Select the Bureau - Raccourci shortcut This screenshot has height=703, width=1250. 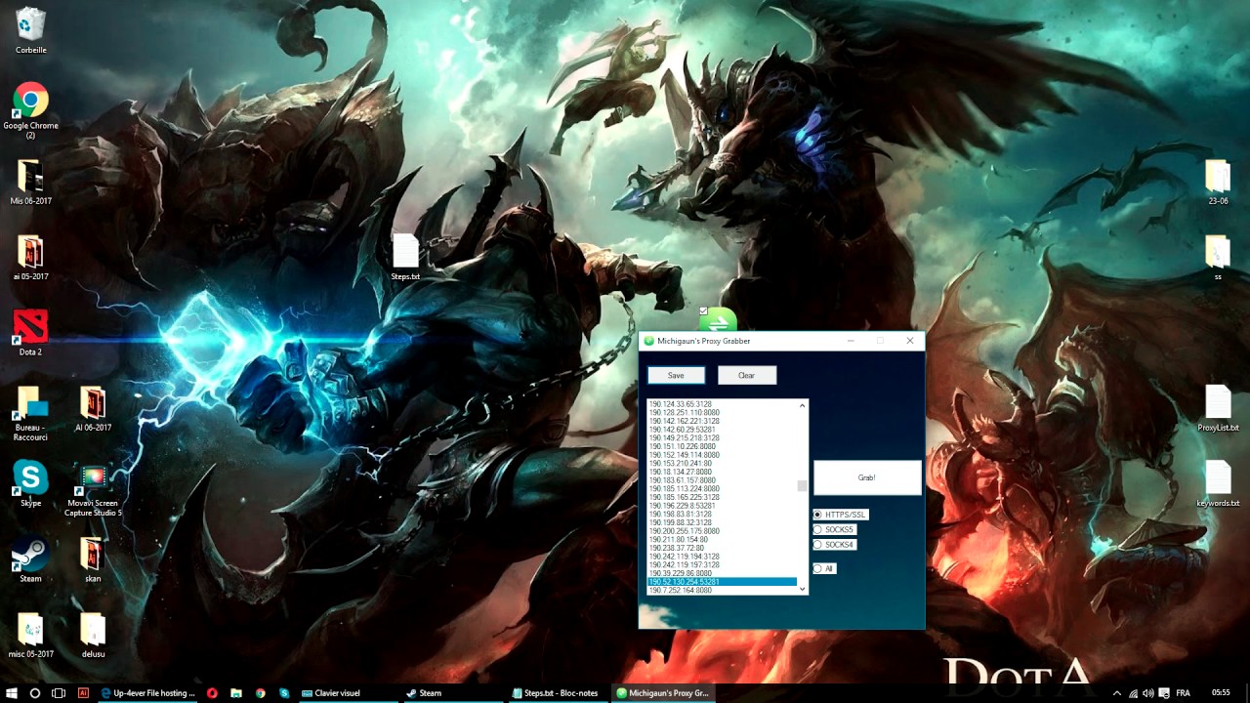pyautogui.click(x=30, y=413)
